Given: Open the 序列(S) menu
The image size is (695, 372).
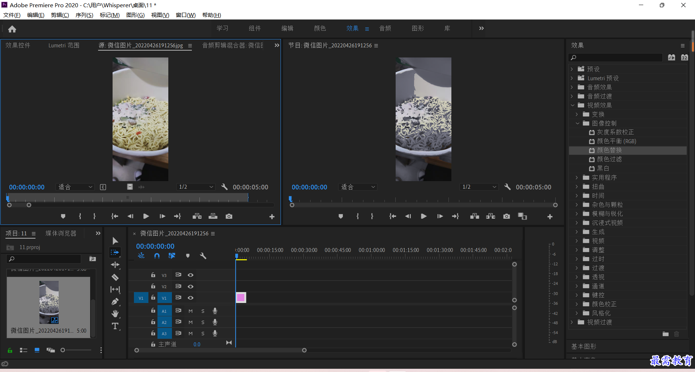Looking at the screenshot, I should coord(84,15).
